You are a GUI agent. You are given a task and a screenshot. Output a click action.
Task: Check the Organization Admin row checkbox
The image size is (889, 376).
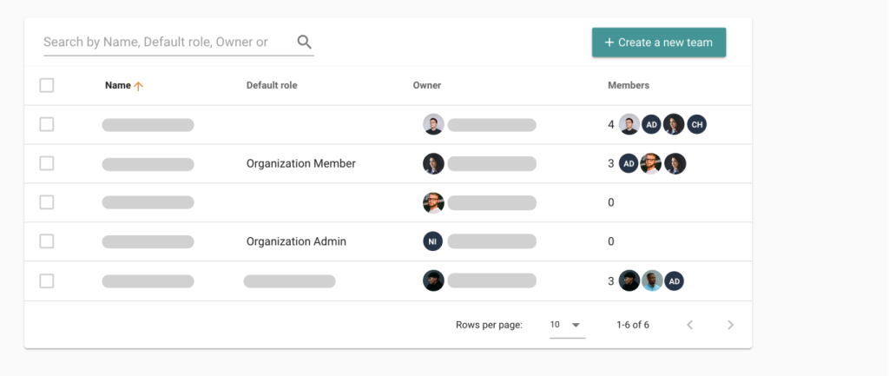coord(47,241)
